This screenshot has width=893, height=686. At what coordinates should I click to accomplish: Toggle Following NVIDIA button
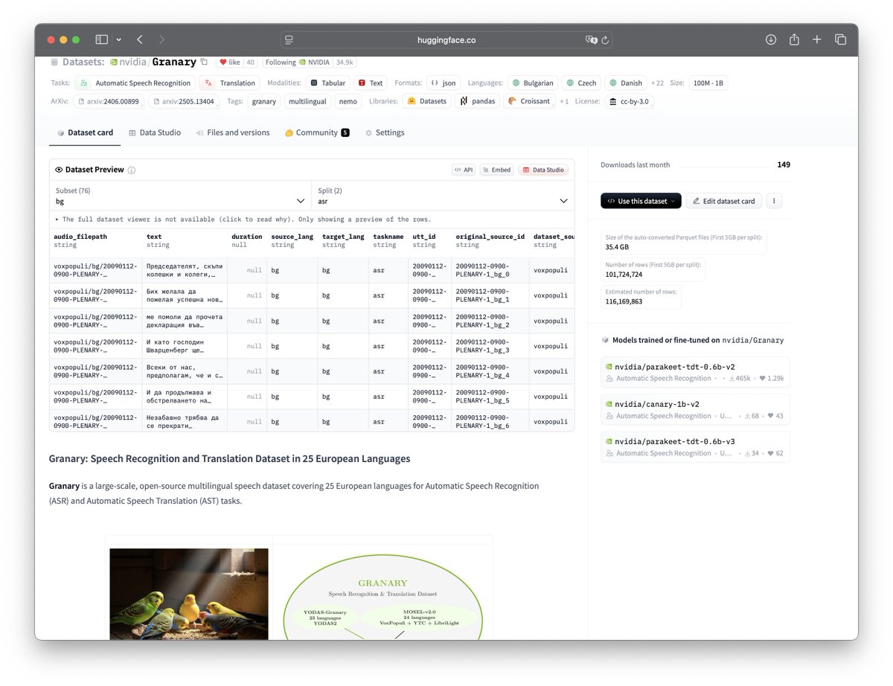coord(298,62)
